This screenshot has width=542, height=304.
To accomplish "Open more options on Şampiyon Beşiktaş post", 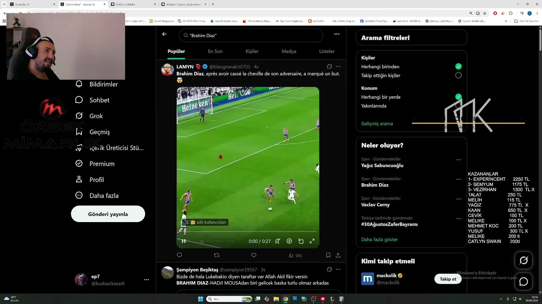I will click(338, 269).
